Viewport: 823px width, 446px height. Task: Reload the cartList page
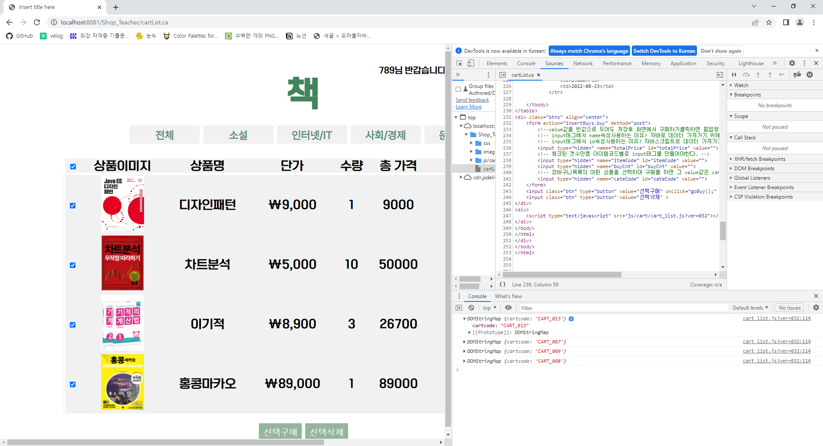click(x=37, y=22)
